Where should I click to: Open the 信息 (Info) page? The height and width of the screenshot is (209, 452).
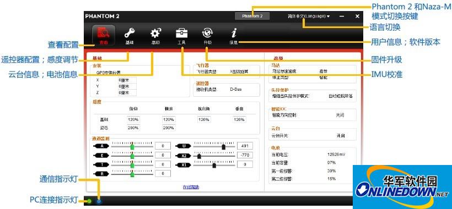(234, 36)
